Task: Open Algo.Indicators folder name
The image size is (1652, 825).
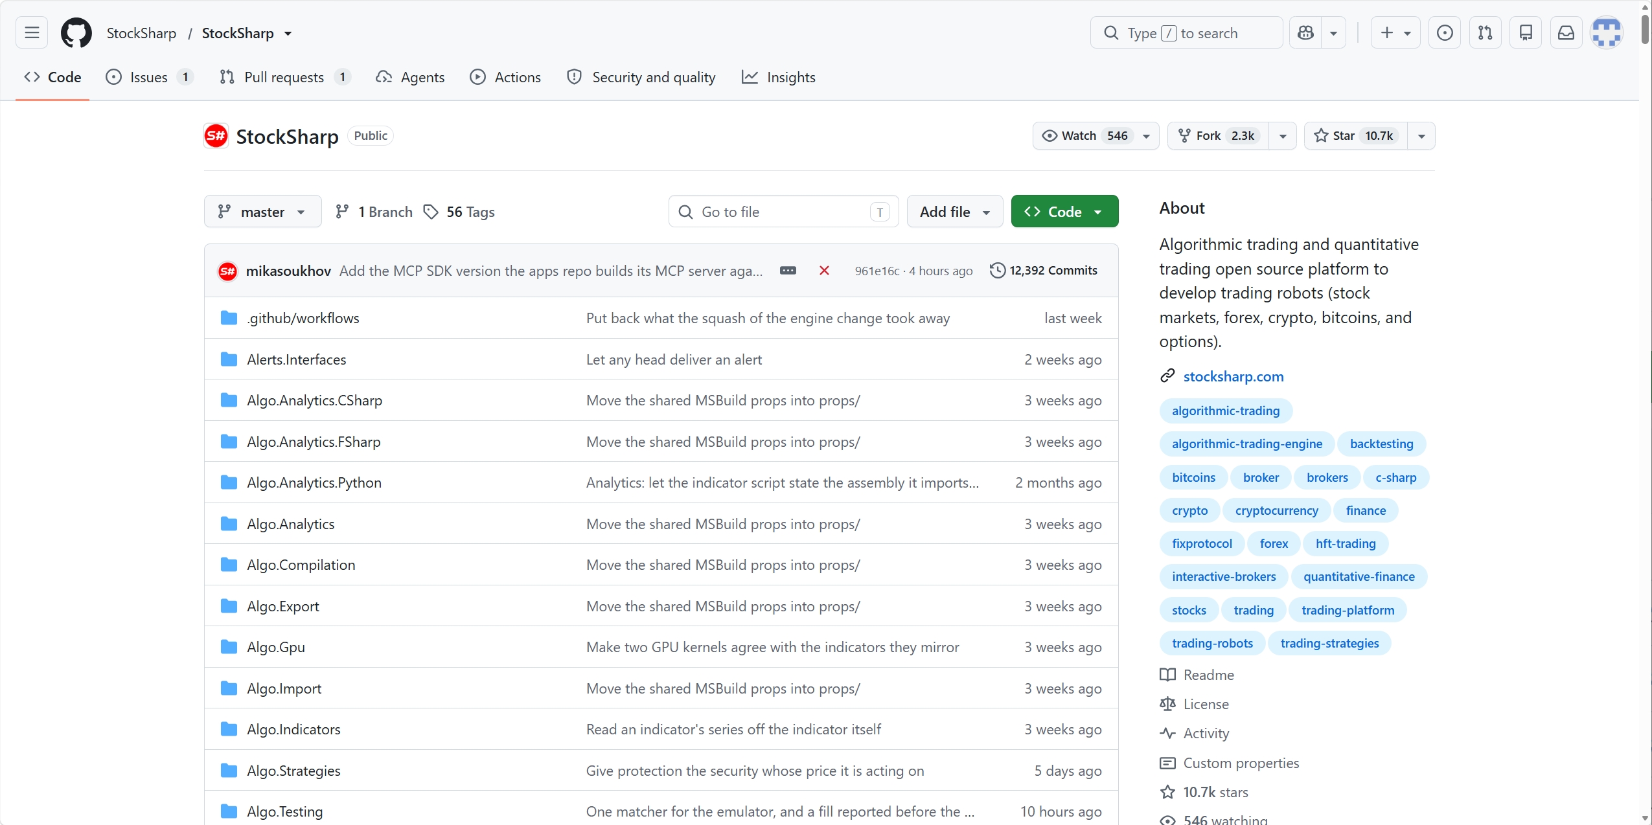Action: (293, 729)
